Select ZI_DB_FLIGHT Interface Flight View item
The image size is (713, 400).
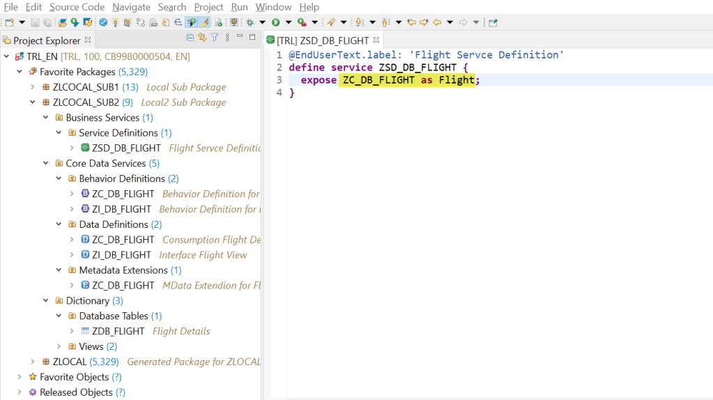pyautogui.click(x=121, y=255)
